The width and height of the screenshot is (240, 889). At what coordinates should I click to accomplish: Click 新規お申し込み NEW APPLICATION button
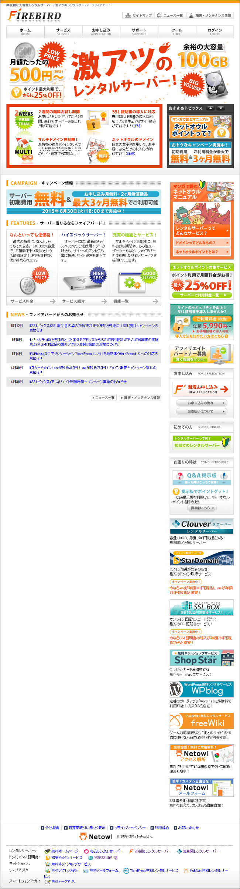(x=202, y=389)
